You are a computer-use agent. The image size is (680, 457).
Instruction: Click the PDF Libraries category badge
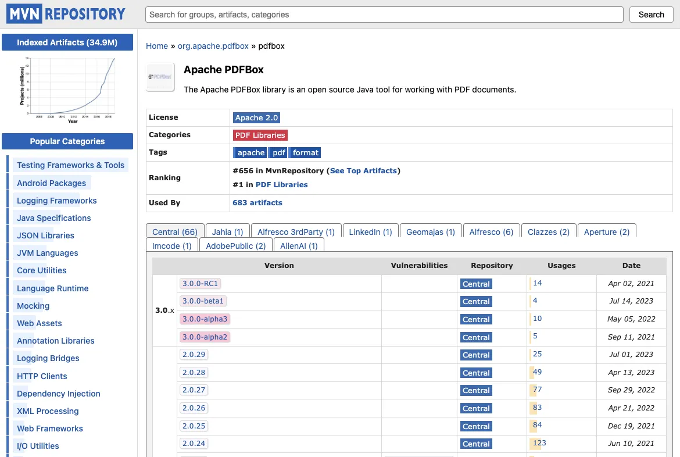click(x=260, y=135)
